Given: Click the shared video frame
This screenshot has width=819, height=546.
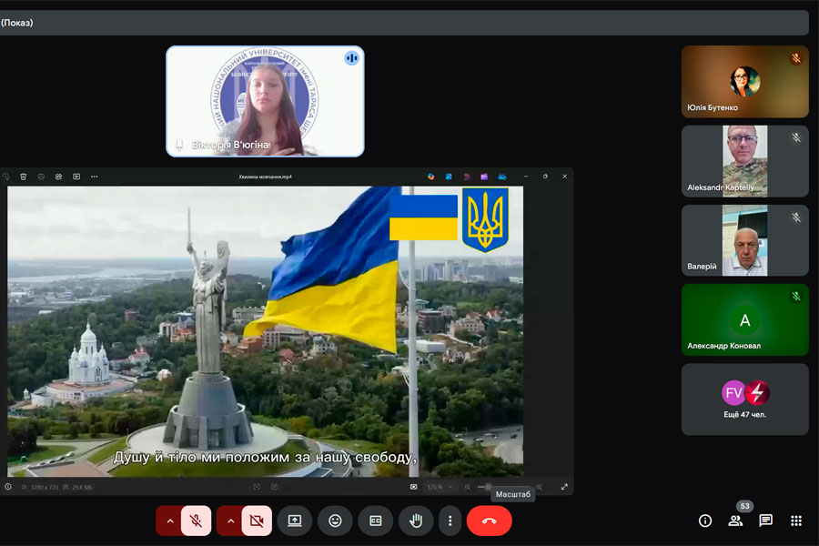Looking at the screenshot, I should [x=266, y=331].
